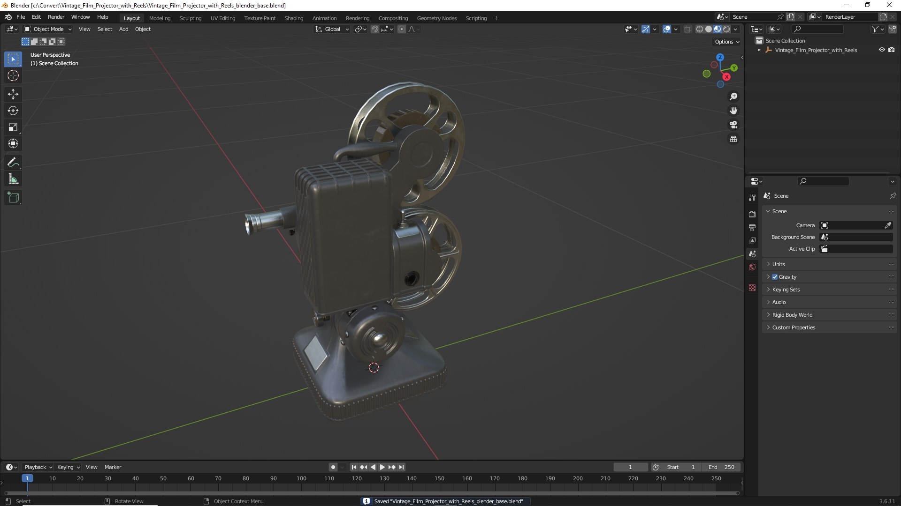This screenshot has width=901, height=506.
Task: Expand Vintage_Film_Projector_with_Reels in outliner
Action: [x=759, y=50]
